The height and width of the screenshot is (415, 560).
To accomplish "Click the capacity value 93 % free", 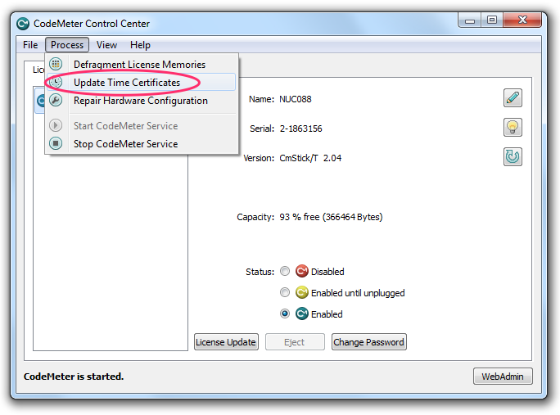I will pos(331,217).
